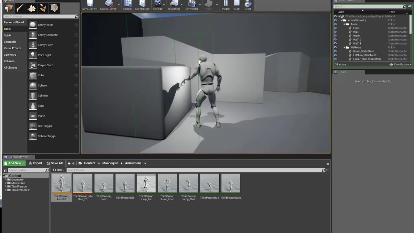Image resolution: width=414 pixels, height=233 pixels.
Task: Open Blueprints toolbar icon
Action: [174, 6]
